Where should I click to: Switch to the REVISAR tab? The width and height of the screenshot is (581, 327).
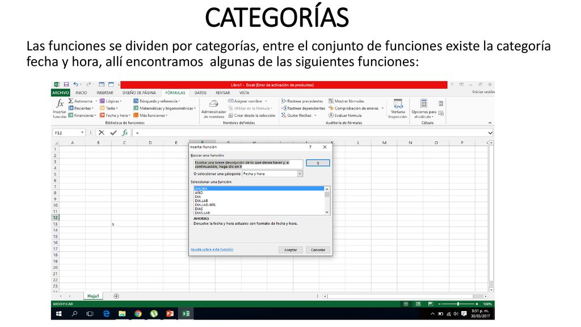222,93
